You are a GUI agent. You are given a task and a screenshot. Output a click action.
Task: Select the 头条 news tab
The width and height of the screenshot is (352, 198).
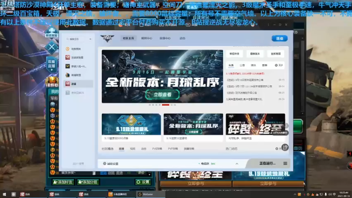click(231, 65)
